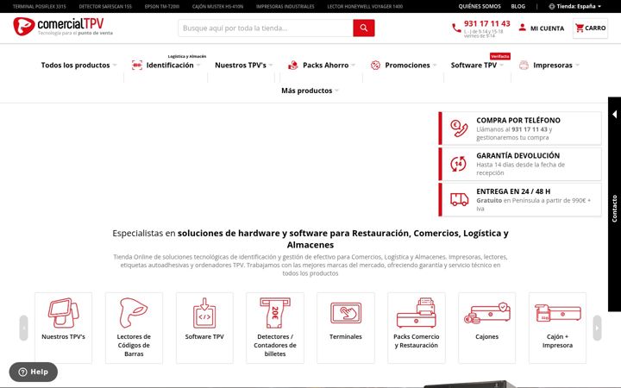Click the Promociones percent icon

(x=375, y=66)
